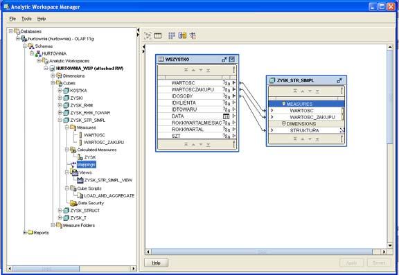The width and height of the screenshot is (399, 275).
Task: Minimize the WSZYSTKO table box
Action: coord(224,60)
